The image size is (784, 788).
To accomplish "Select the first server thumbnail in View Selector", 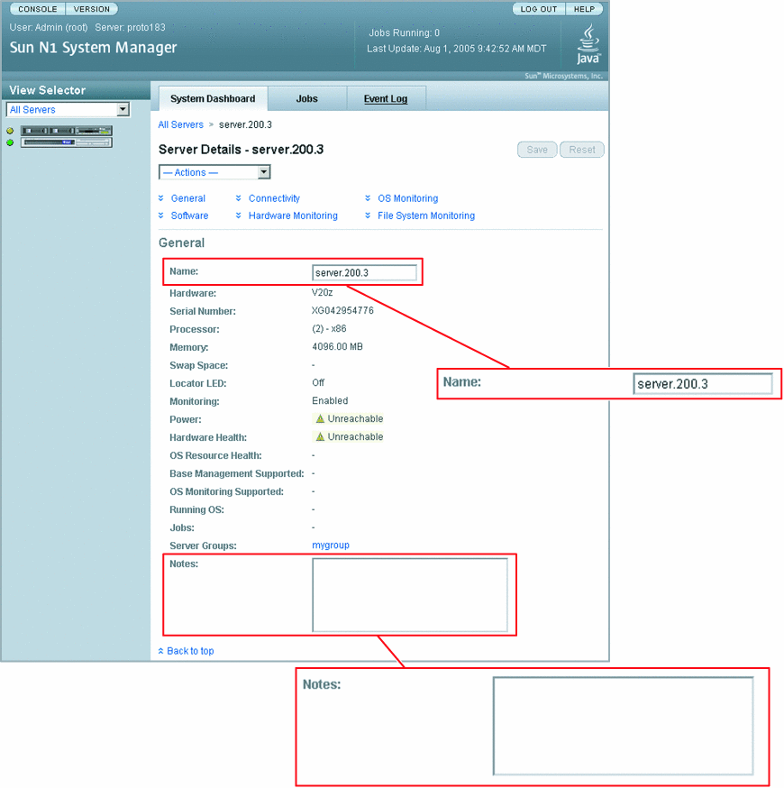I will pos(67,131).
